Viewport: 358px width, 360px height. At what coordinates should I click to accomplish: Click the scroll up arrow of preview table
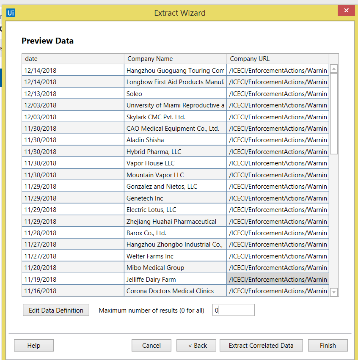point(333,69)
